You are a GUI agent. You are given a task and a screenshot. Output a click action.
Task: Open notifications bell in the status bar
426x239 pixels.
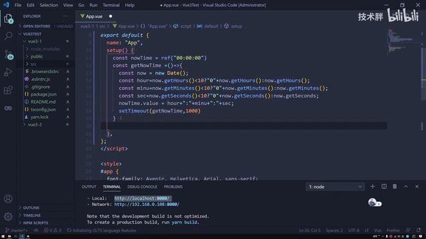point(419,230)
